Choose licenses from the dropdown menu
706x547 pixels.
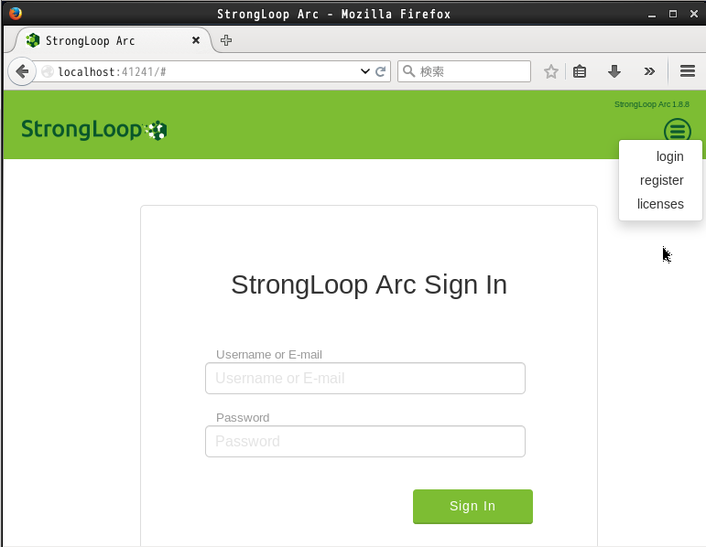(x=660, y=204)
